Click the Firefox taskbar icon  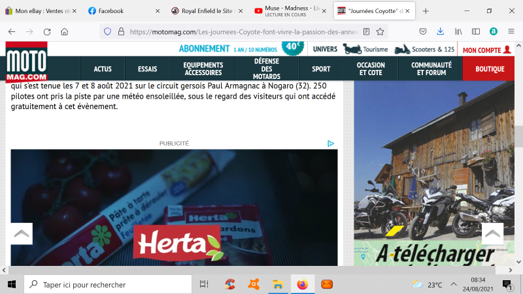pyautogui.click(x=303, y=284)
